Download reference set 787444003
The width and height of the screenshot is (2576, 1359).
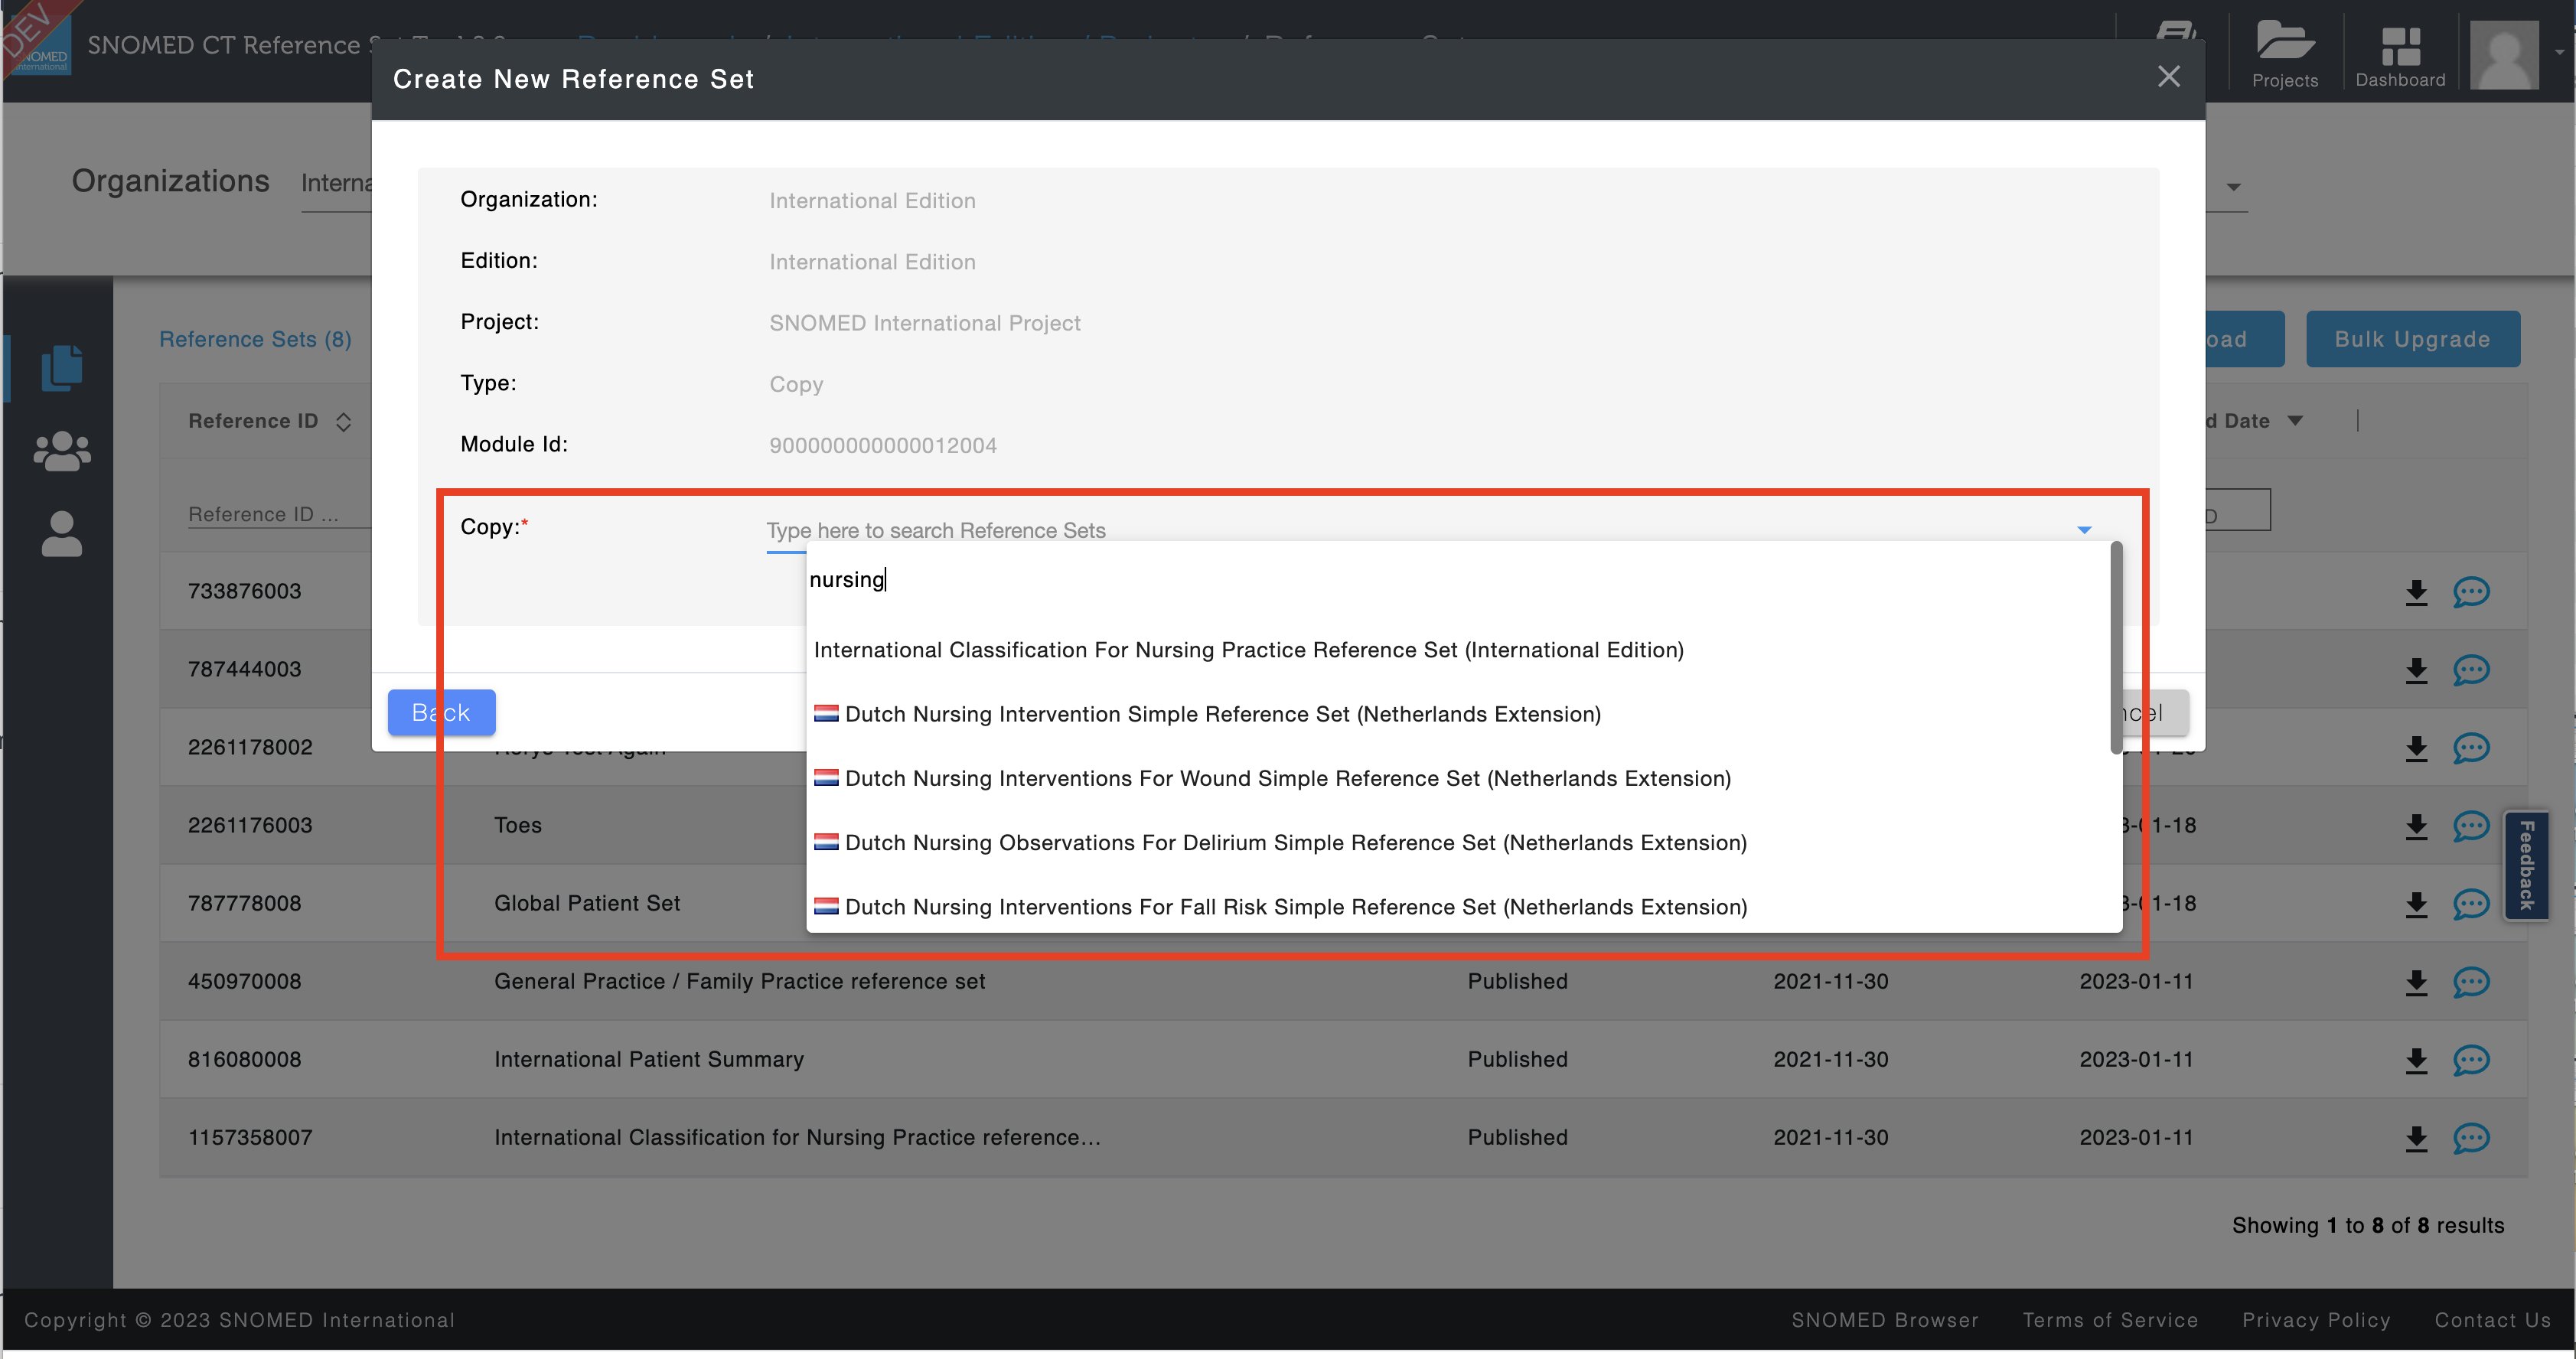[x=2417, y=671]
